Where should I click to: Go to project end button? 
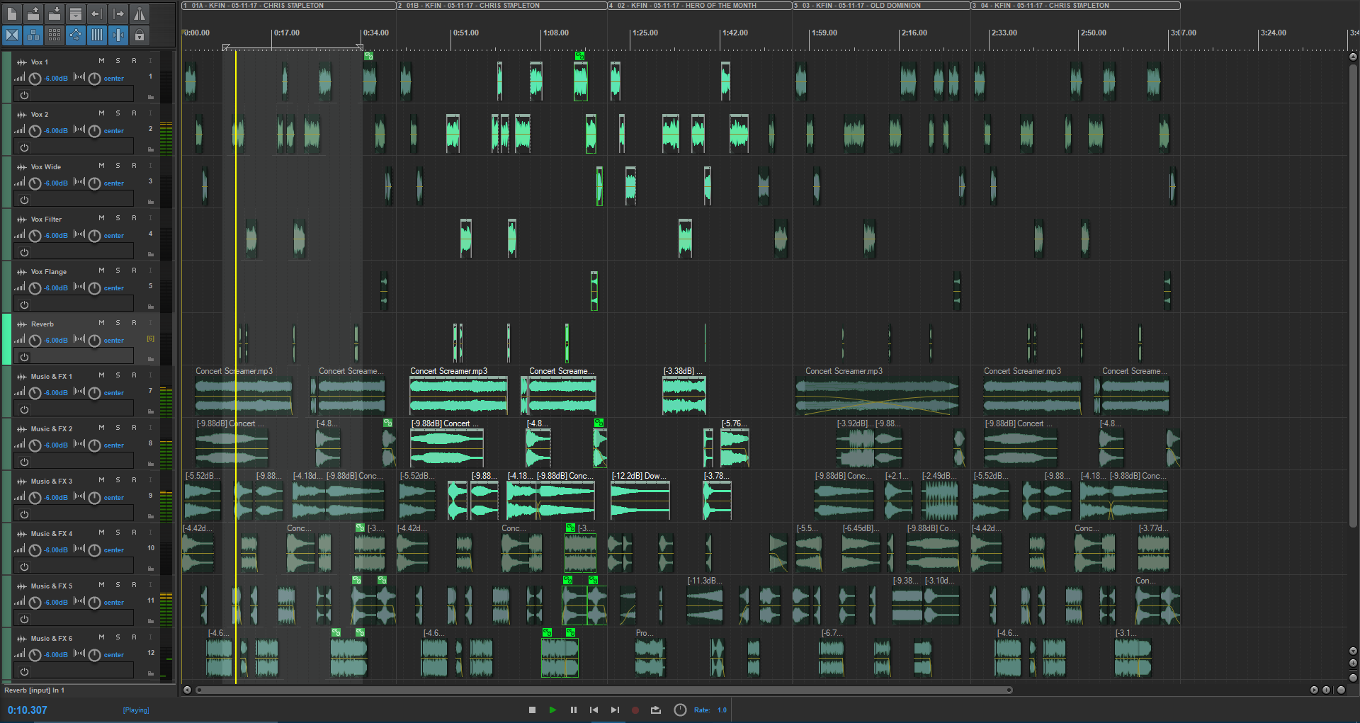[615, 710]
